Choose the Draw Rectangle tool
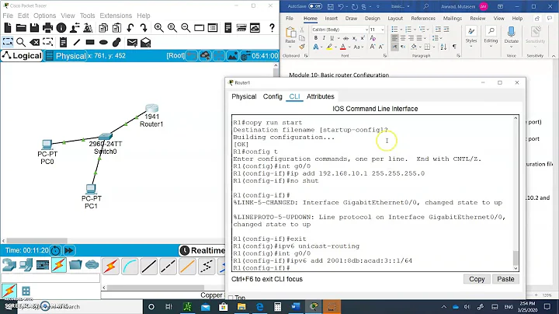Screen dimensions: 559x314 90,42
